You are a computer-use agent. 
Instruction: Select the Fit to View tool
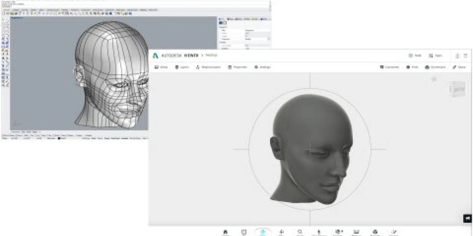pos(244,232)
